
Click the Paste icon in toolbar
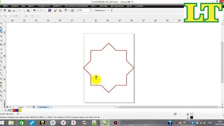click(x=28, y=10)
